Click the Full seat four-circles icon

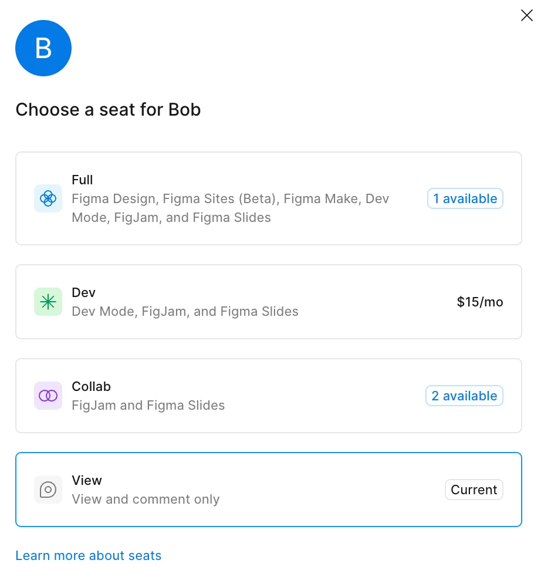click(x=48, y=198)
